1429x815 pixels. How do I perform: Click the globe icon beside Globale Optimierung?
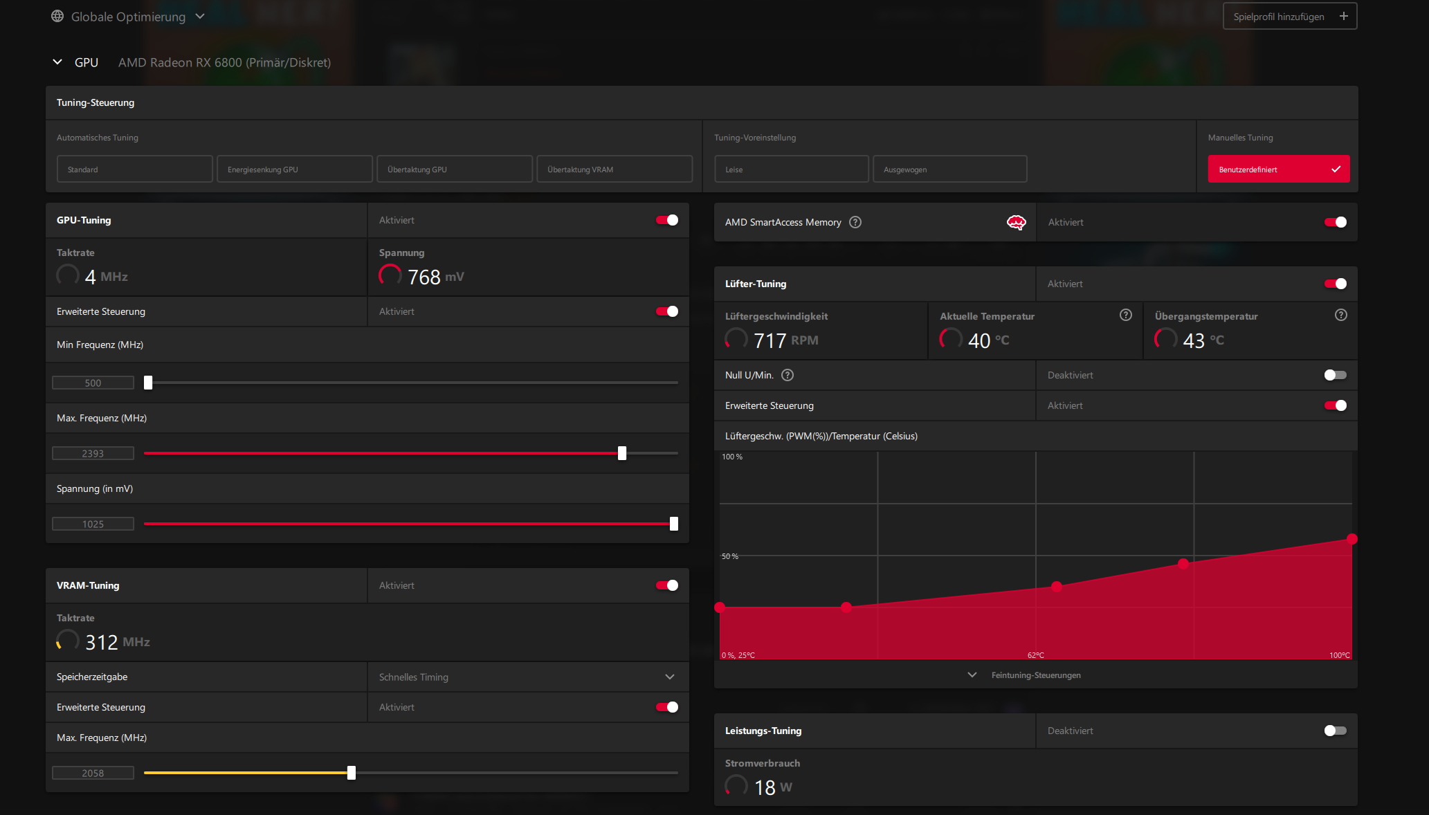(57, 16)
